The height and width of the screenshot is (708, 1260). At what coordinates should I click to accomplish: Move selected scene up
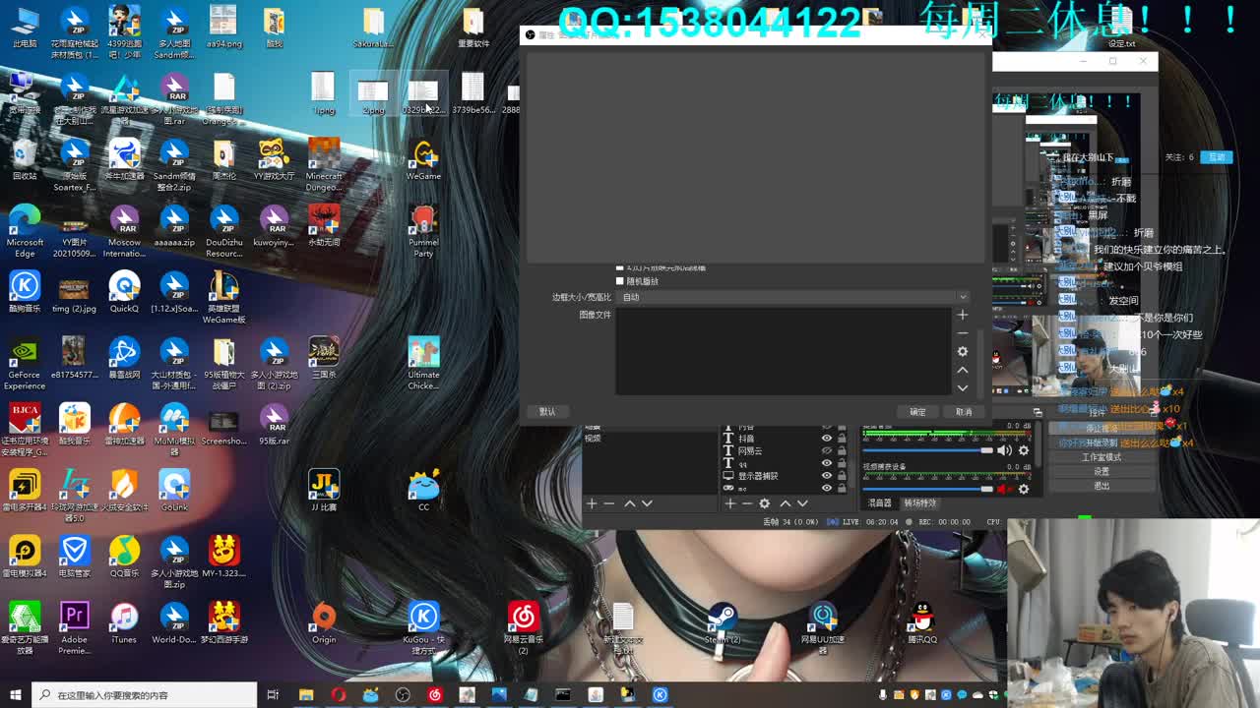tap(630, 503)
